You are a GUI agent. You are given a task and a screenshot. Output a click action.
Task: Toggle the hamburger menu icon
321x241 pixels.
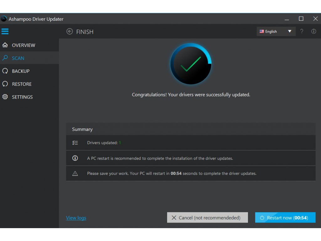coord(5,31)
